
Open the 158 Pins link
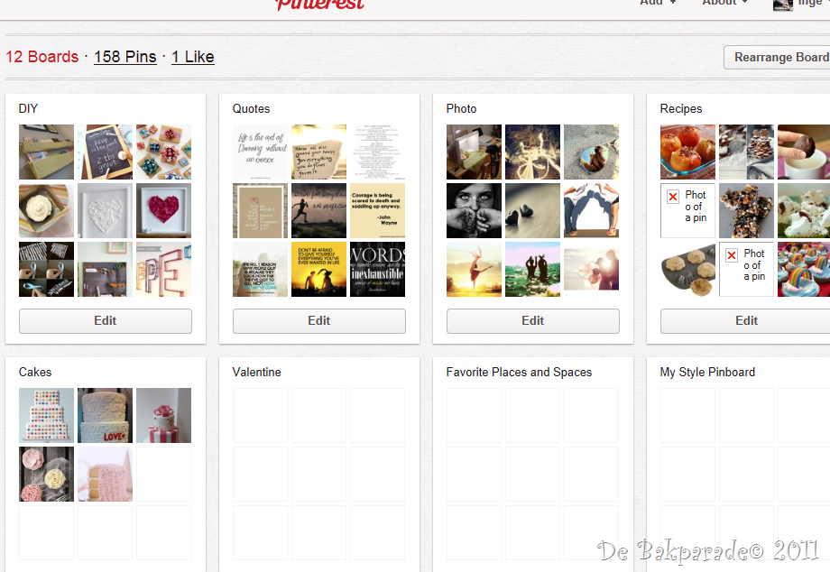125,57
